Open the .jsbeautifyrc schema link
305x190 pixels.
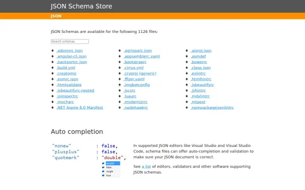pyautogui.click(x=202, y=85)
